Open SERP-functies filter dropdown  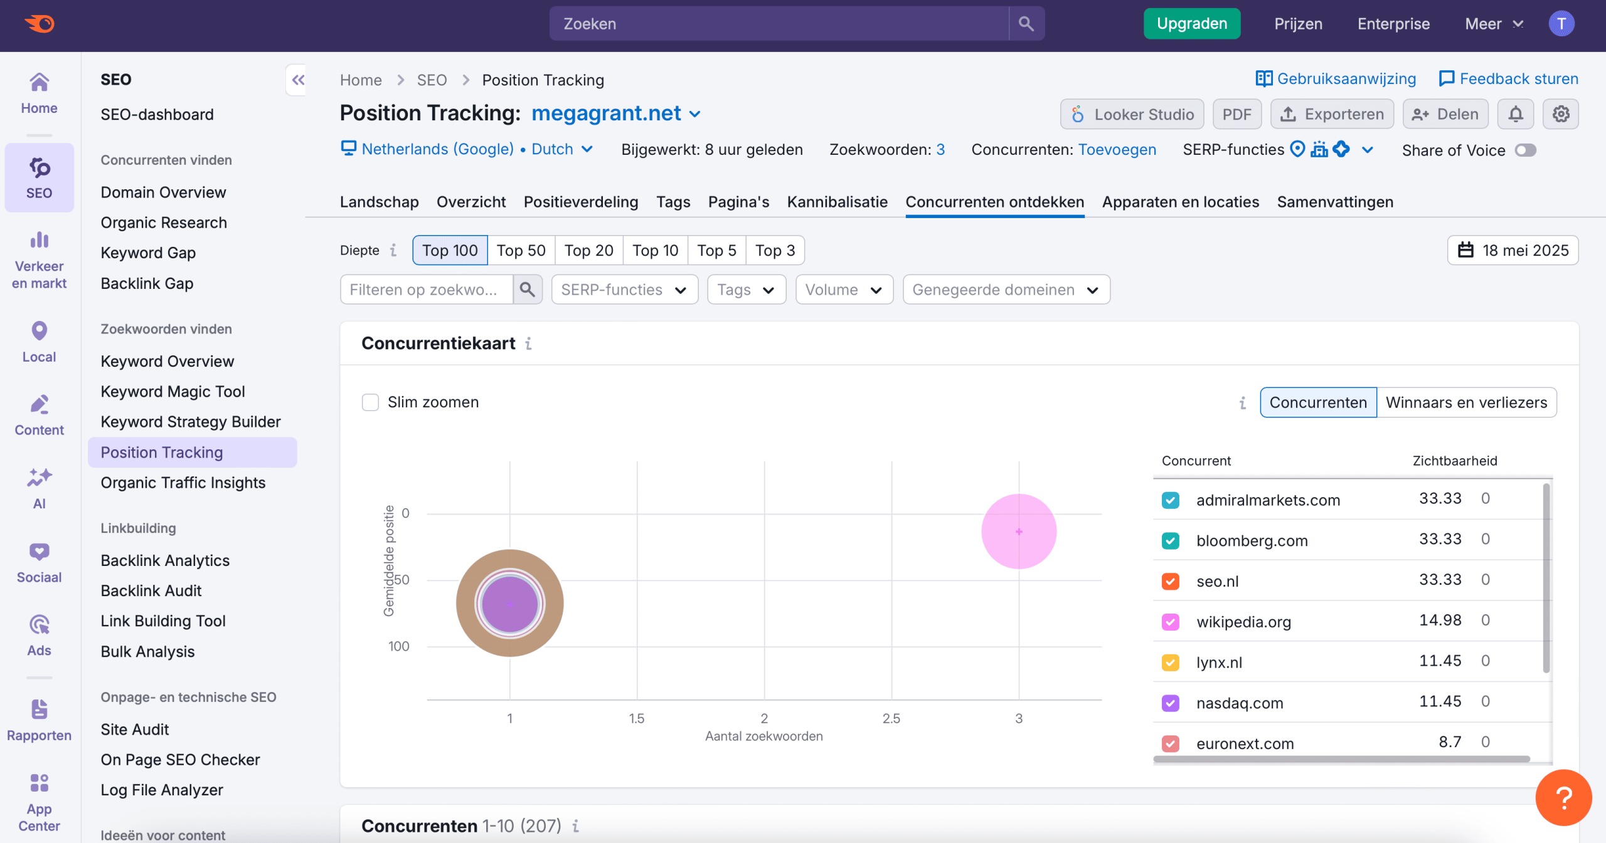pyautogui.click(x=625, y=290)
